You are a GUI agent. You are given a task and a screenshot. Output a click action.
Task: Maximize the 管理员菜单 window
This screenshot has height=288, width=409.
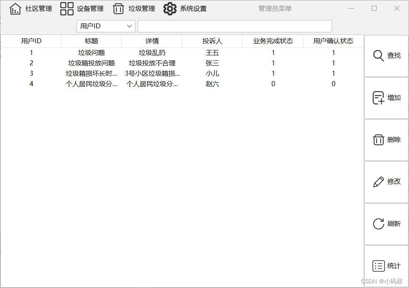(374, 9)
